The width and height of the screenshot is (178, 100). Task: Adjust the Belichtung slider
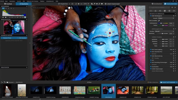click(x=162, y=34)
